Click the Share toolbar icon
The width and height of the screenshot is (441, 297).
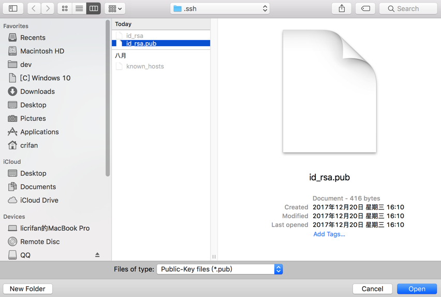click(x=342, y=8)
